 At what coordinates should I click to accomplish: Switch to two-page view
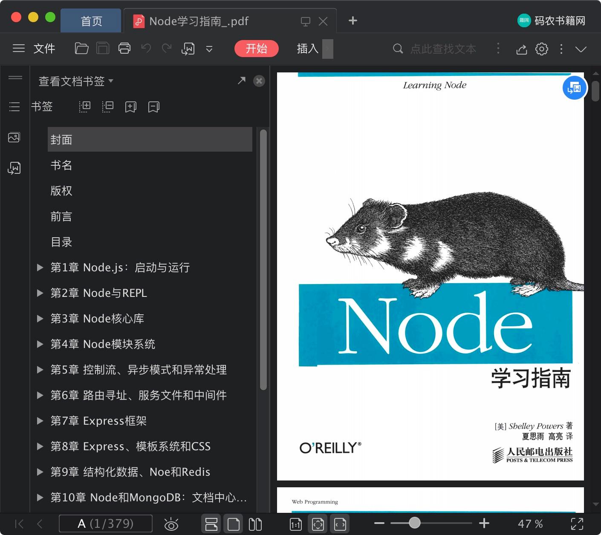click(x=255, y=524)
